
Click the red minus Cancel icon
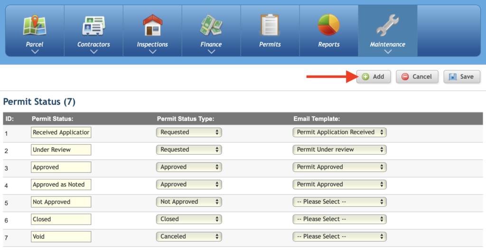[405, 76]
